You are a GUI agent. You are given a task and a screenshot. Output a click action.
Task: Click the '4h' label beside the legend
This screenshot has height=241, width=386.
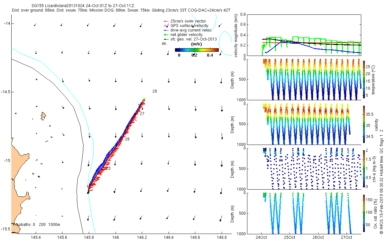click(x=164, y=44)
